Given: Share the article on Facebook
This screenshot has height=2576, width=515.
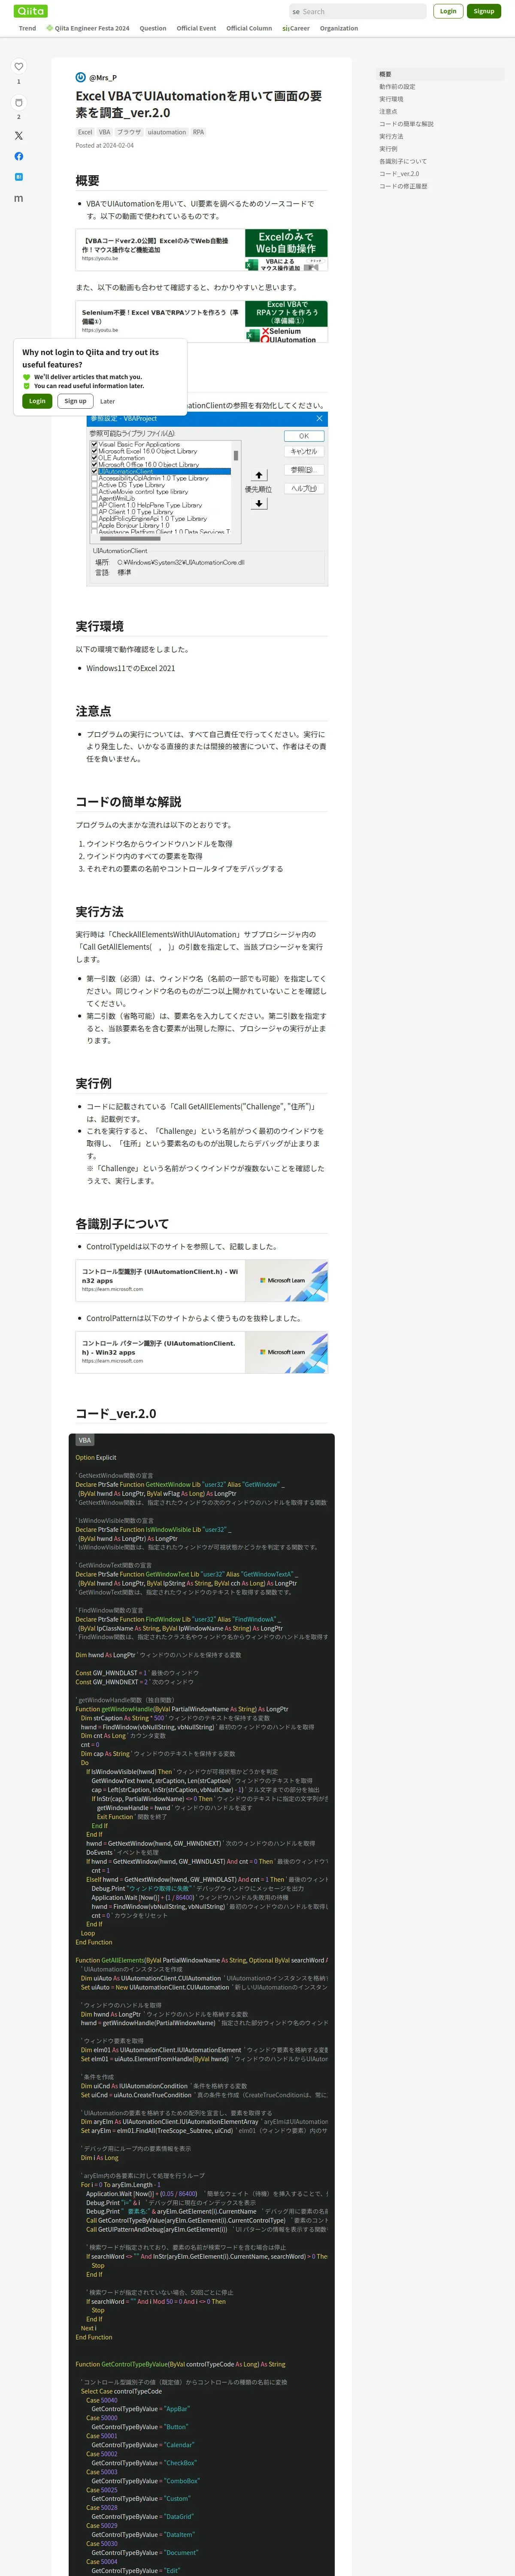Looking at the screenshot, I should point(18,156).
